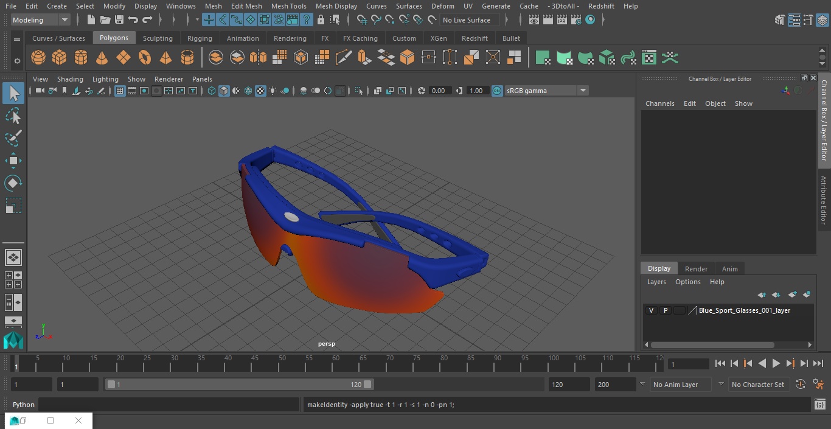Click the Attribute Editor side tab
831x429 pixels.
(x=824, y=201)
